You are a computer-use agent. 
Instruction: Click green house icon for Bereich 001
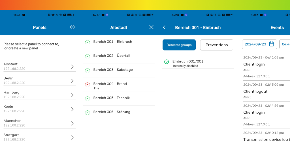pyautogui.click(x=87, y=42)
